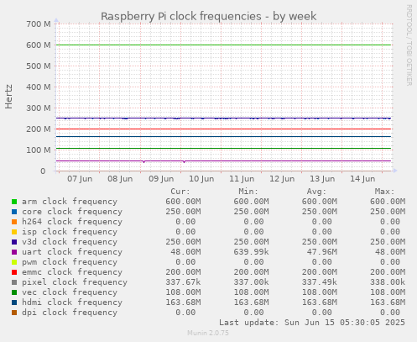Viewport: 417px width, 342px height.
Task: Click the arm current value 600.00M
Action: 183,202
